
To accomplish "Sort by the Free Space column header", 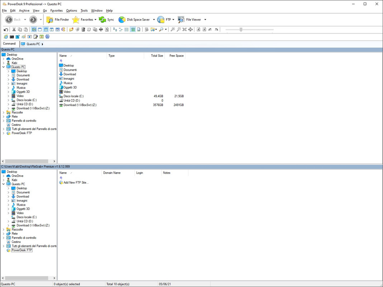I will tap(175, 56).
